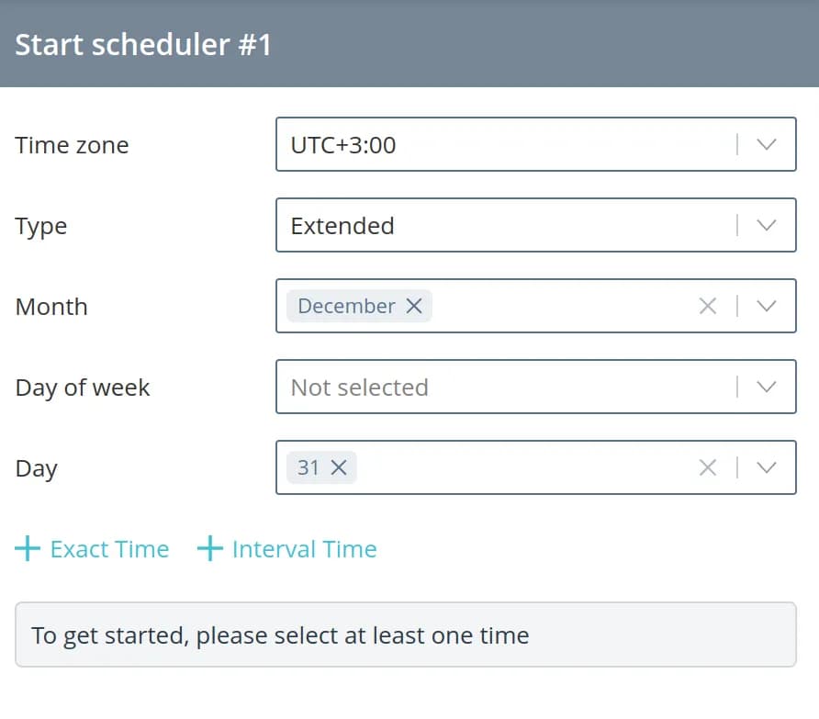Clear all selected months
Screen dimensions: 819x719
(x=707, y=306)
